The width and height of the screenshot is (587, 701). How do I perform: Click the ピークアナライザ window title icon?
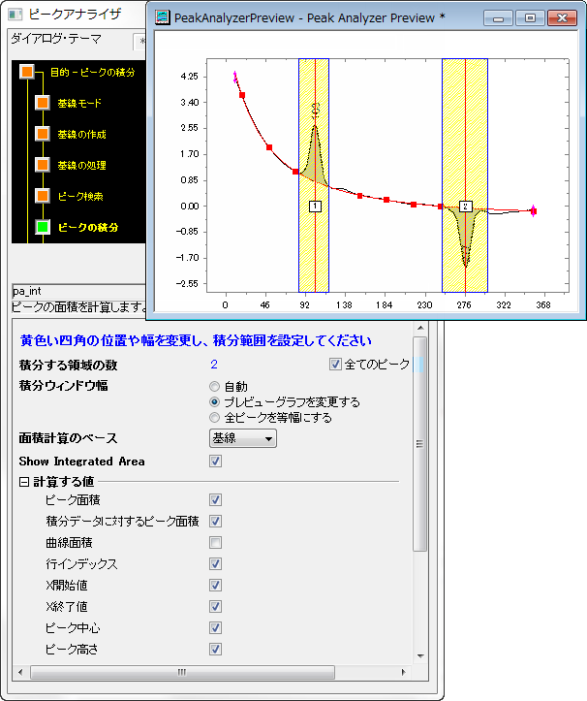click(15, 15)
